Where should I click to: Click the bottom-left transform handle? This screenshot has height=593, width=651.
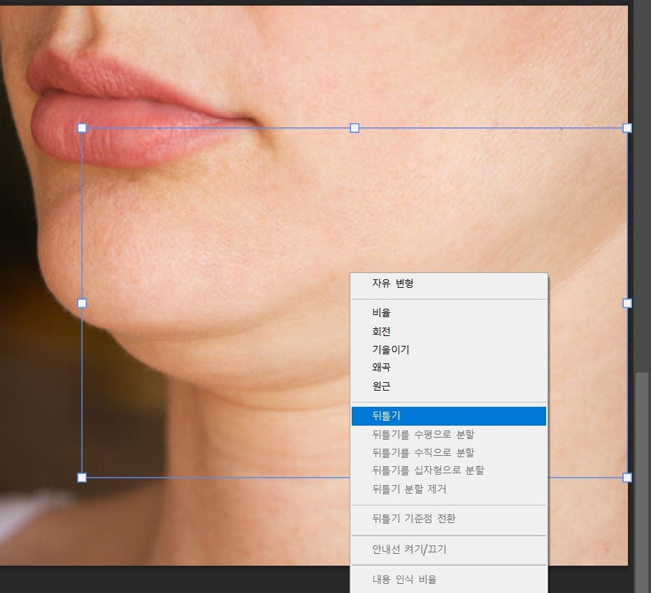click(82, 477)
